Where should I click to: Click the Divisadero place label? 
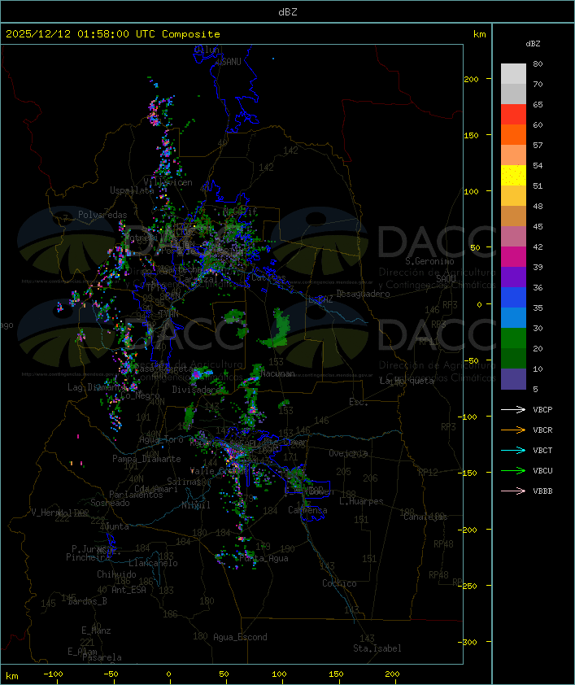(x=196, y=389)
